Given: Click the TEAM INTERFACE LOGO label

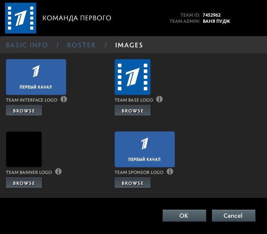Looking at the screenshot, I should pos(32,100).
